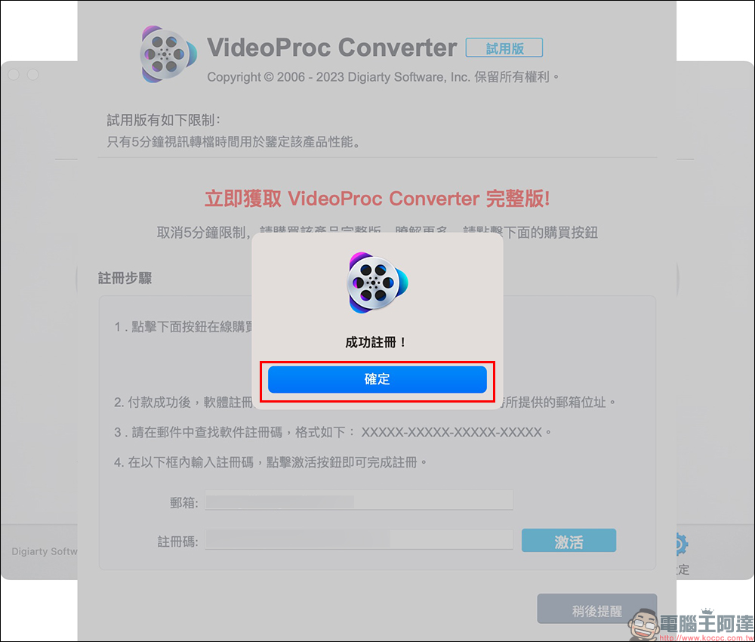Click the red 立即獲取 完整版 headline

pyautogui.click(x=377, y=198)
